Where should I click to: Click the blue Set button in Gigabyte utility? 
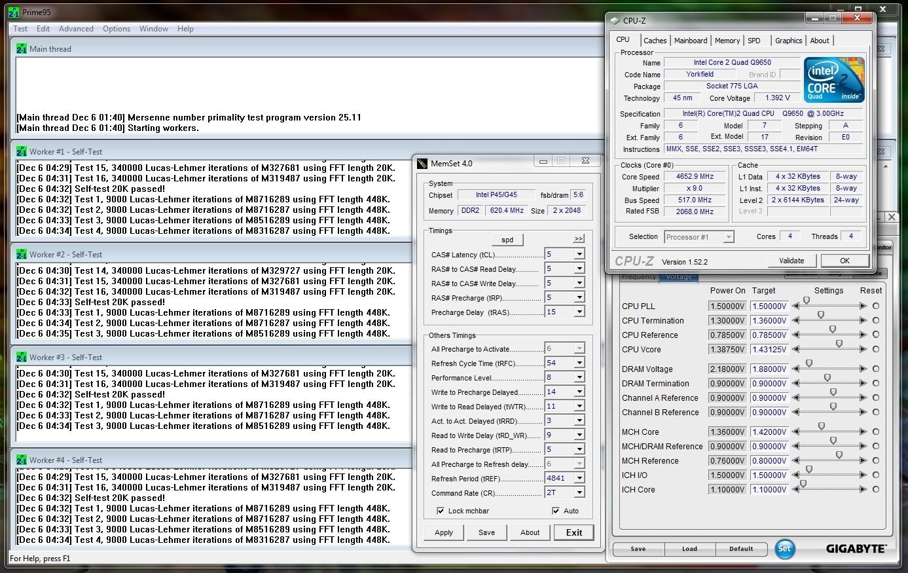pyautogui.click(x=785, y=549)
